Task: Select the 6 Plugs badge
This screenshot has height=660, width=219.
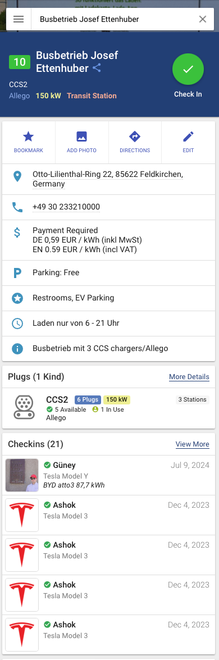Action: pyautogui.click(x=88, y=399)
